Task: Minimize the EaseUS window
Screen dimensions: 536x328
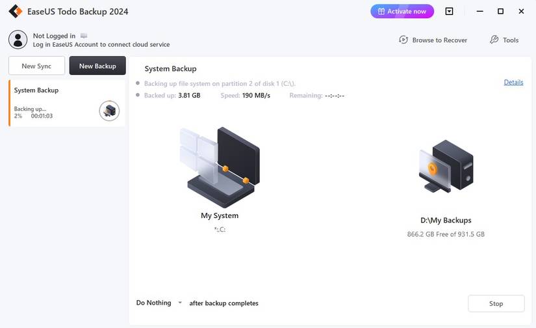Action: 480,11
